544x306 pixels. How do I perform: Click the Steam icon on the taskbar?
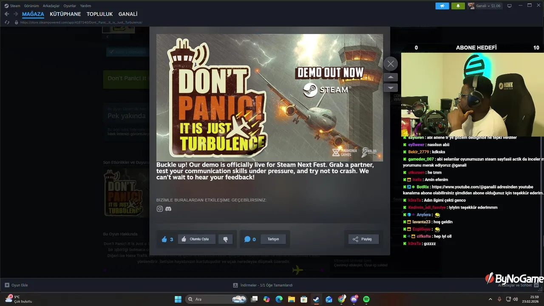[x=316, y=299]
